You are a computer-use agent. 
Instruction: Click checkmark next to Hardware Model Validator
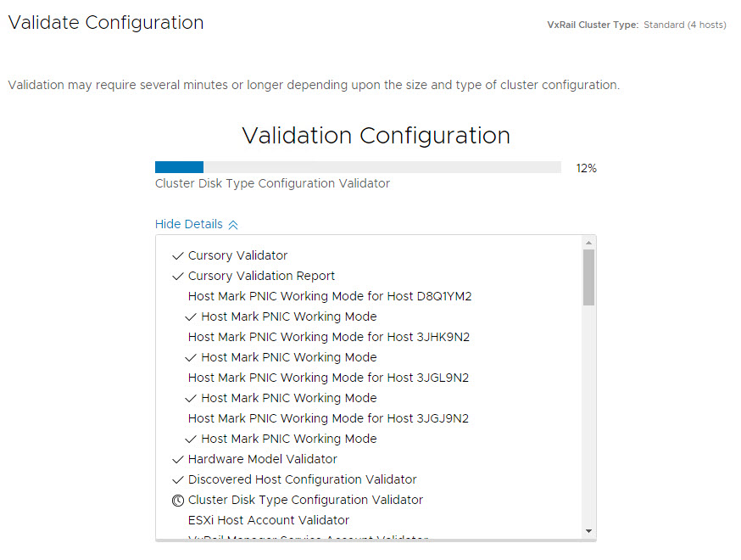(178, 459)
